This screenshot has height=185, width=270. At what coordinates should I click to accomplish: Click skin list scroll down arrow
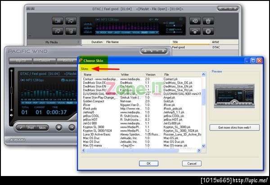point(203,146)
